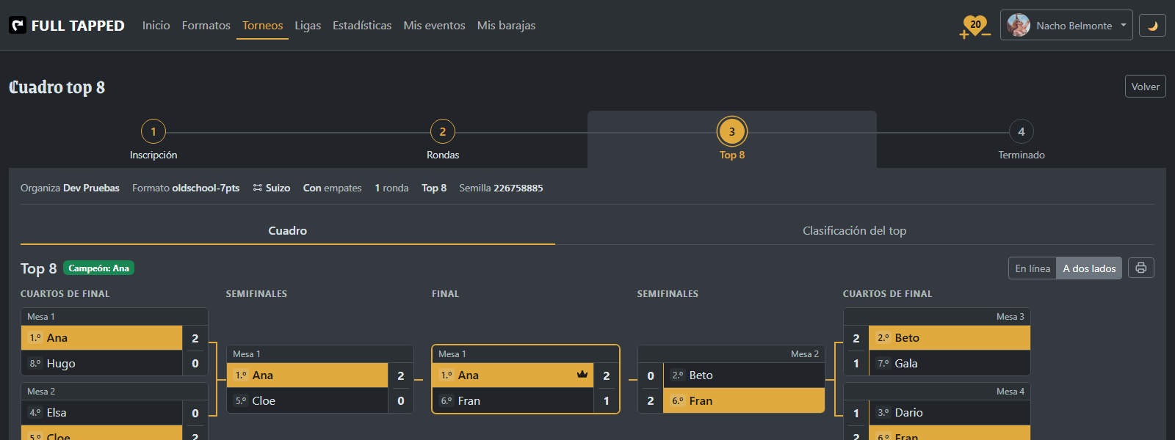1175x440 pixels.
Task: Select the A dos lados layout
Action: pyautogui.click(x=1089, y=268)
